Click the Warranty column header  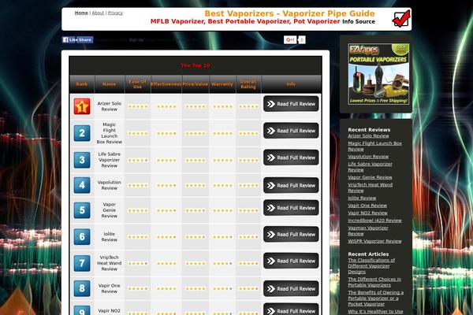tap(222, 84)
